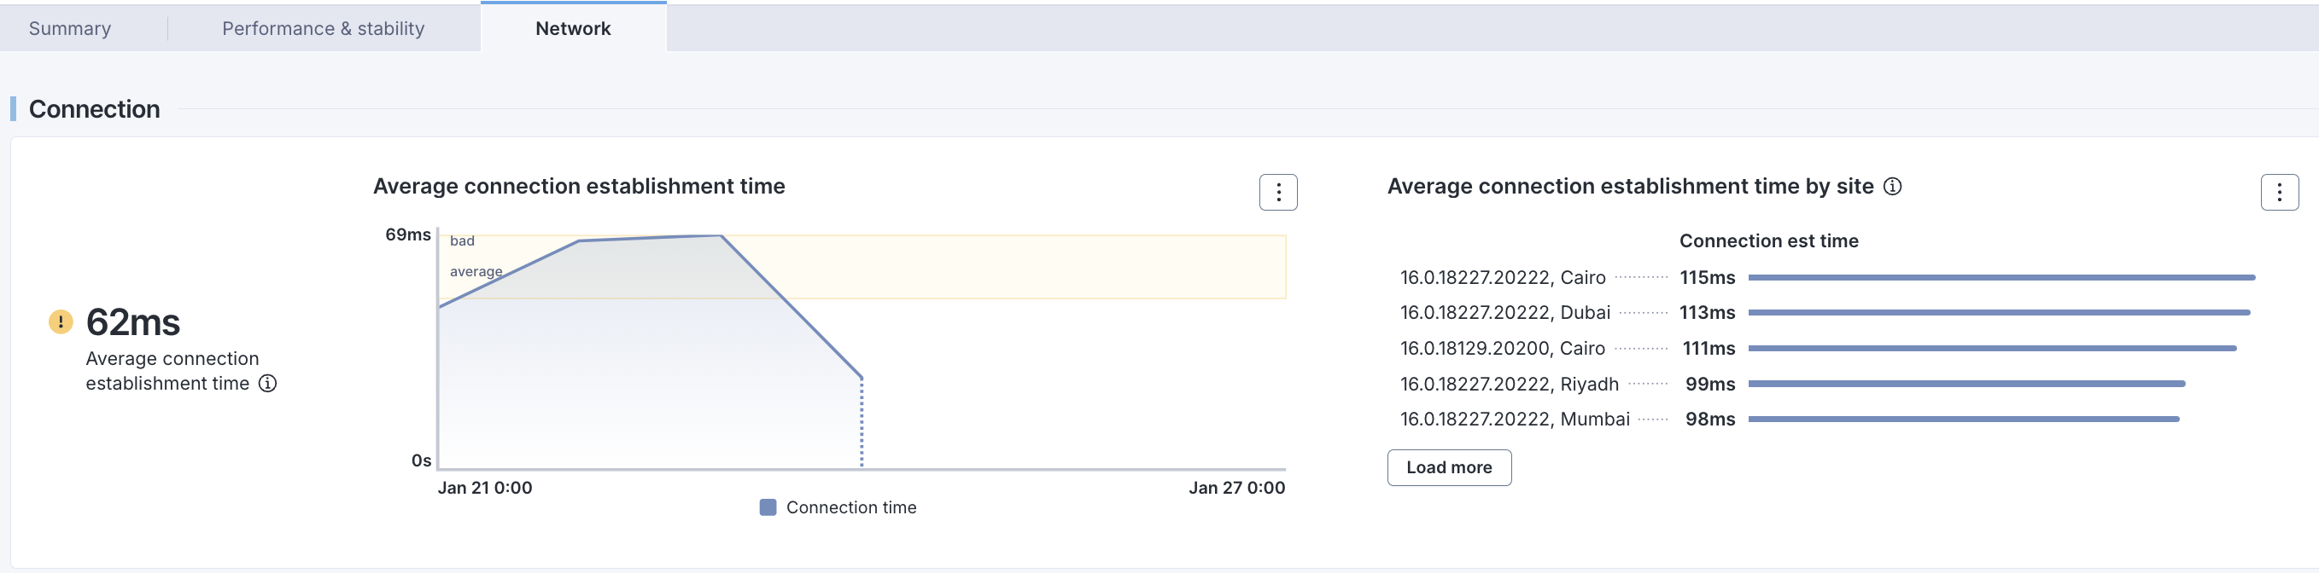The height and width of the screenshot is (573, 2319).
Task: Click the 16.0.18129.20200, Cairo entry
Action: (x=1502, y=348)
